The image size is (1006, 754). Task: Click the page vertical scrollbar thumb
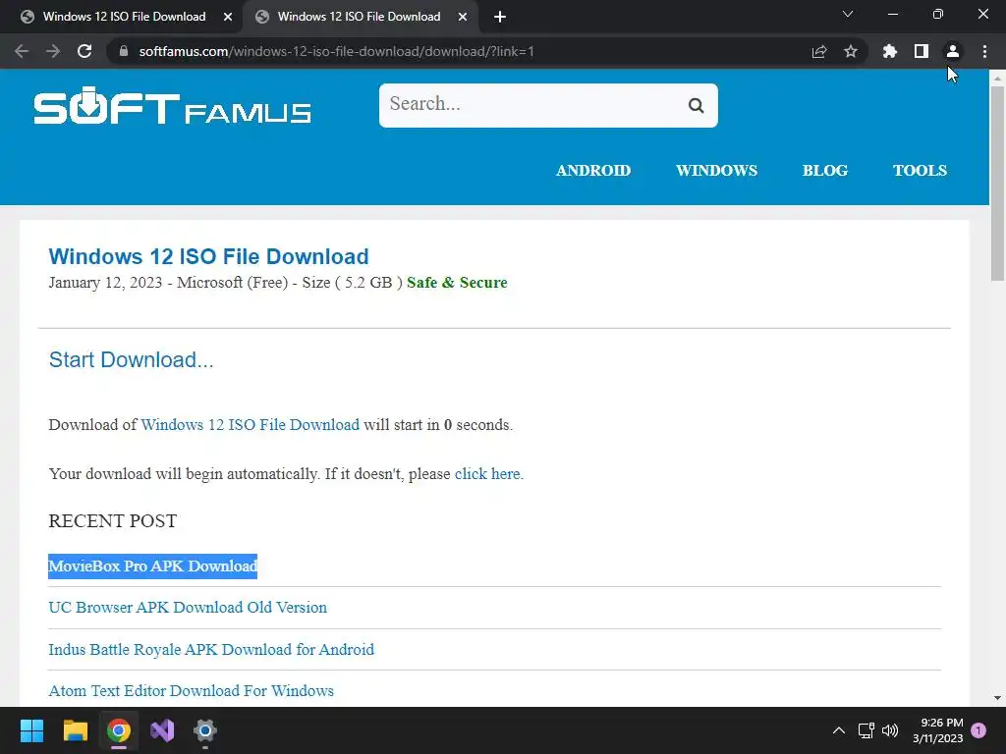(997, 183)
